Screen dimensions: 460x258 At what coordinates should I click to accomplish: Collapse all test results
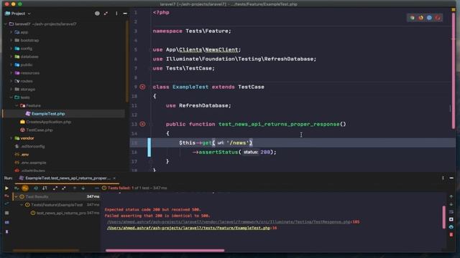click(64, 188)
